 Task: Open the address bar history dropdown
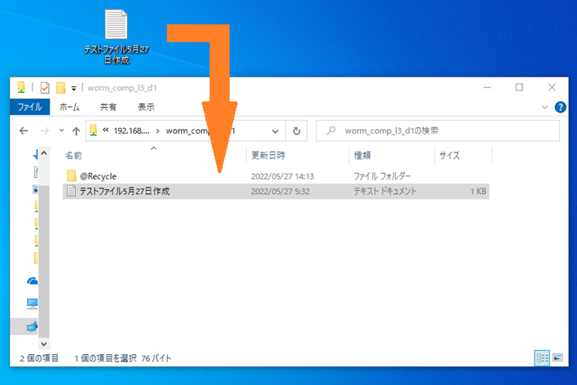(276, 131)
